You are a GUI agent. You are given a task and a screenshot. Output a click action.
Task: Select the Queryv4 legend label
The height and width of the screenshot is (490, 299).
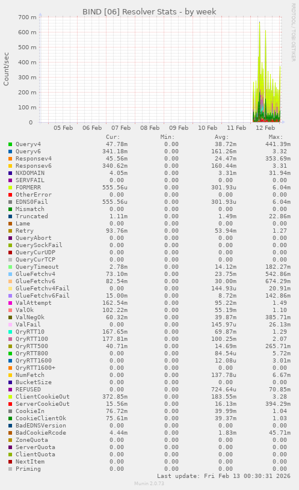[x=28, y=144]
